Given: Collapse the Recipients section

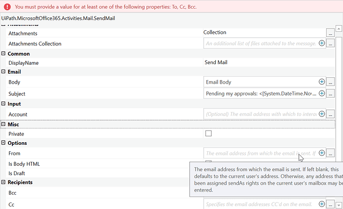Looking at the screenshot, I should [x=4, y=183].
